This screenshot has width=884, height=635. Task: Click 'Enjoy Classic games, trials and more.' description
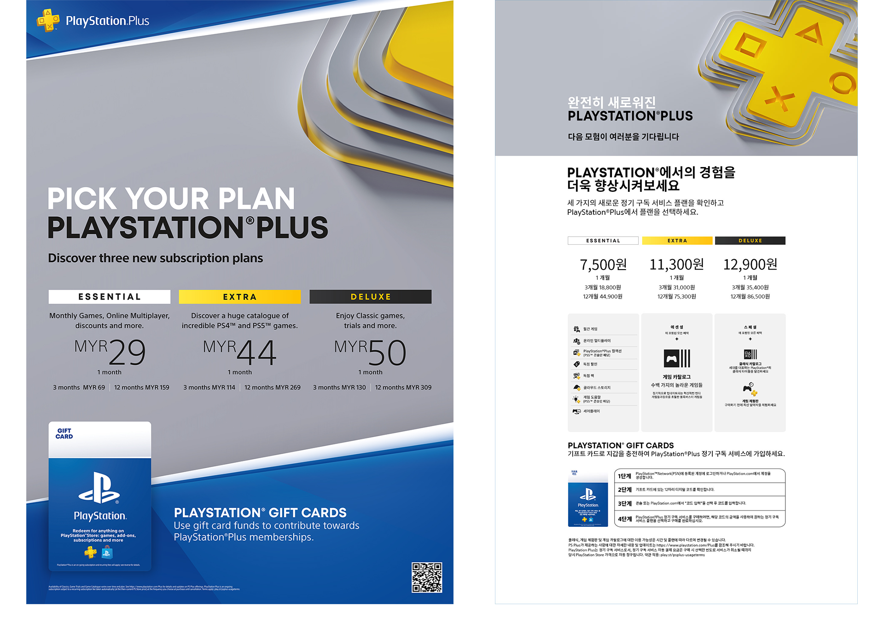(x=371, y=321)
